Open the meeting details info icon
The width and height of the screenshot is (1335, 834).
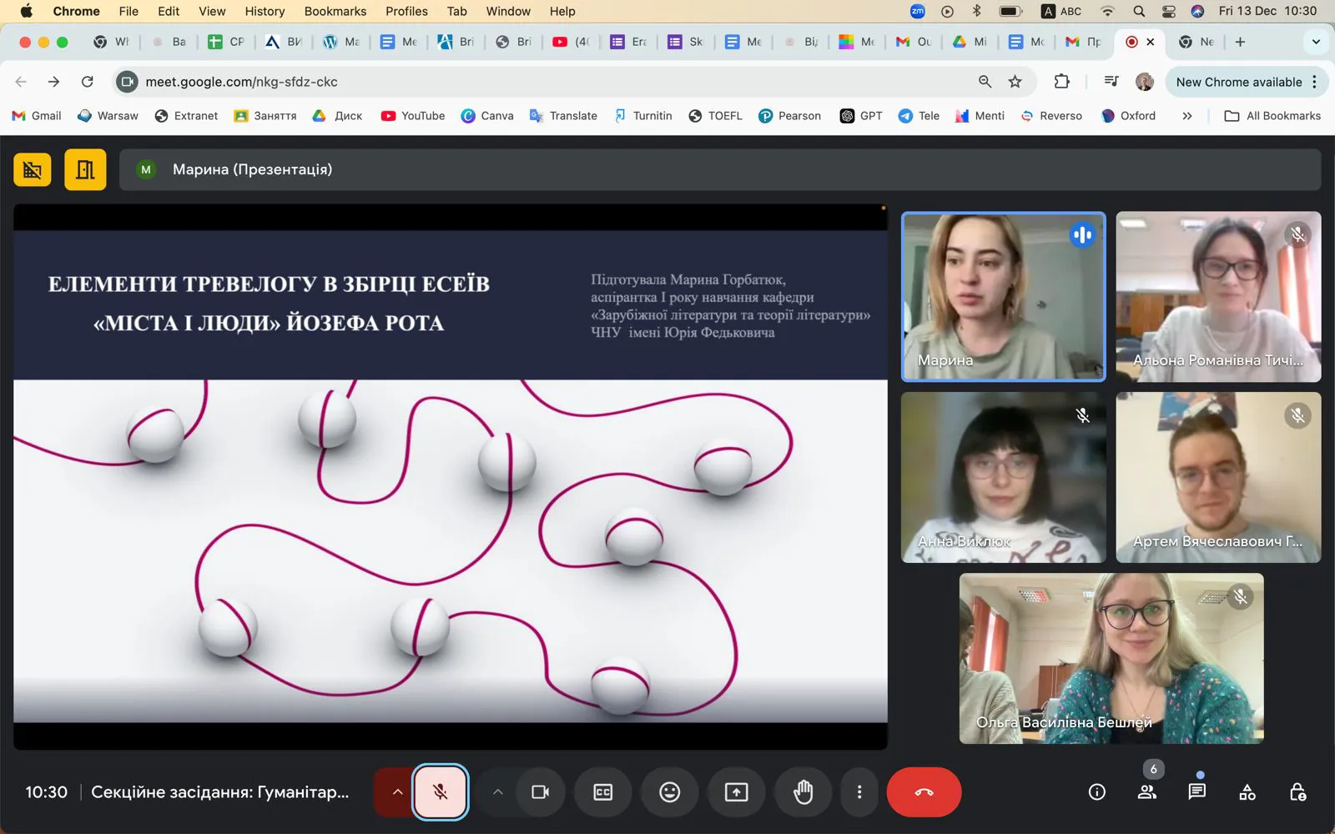pos(1097,792)
